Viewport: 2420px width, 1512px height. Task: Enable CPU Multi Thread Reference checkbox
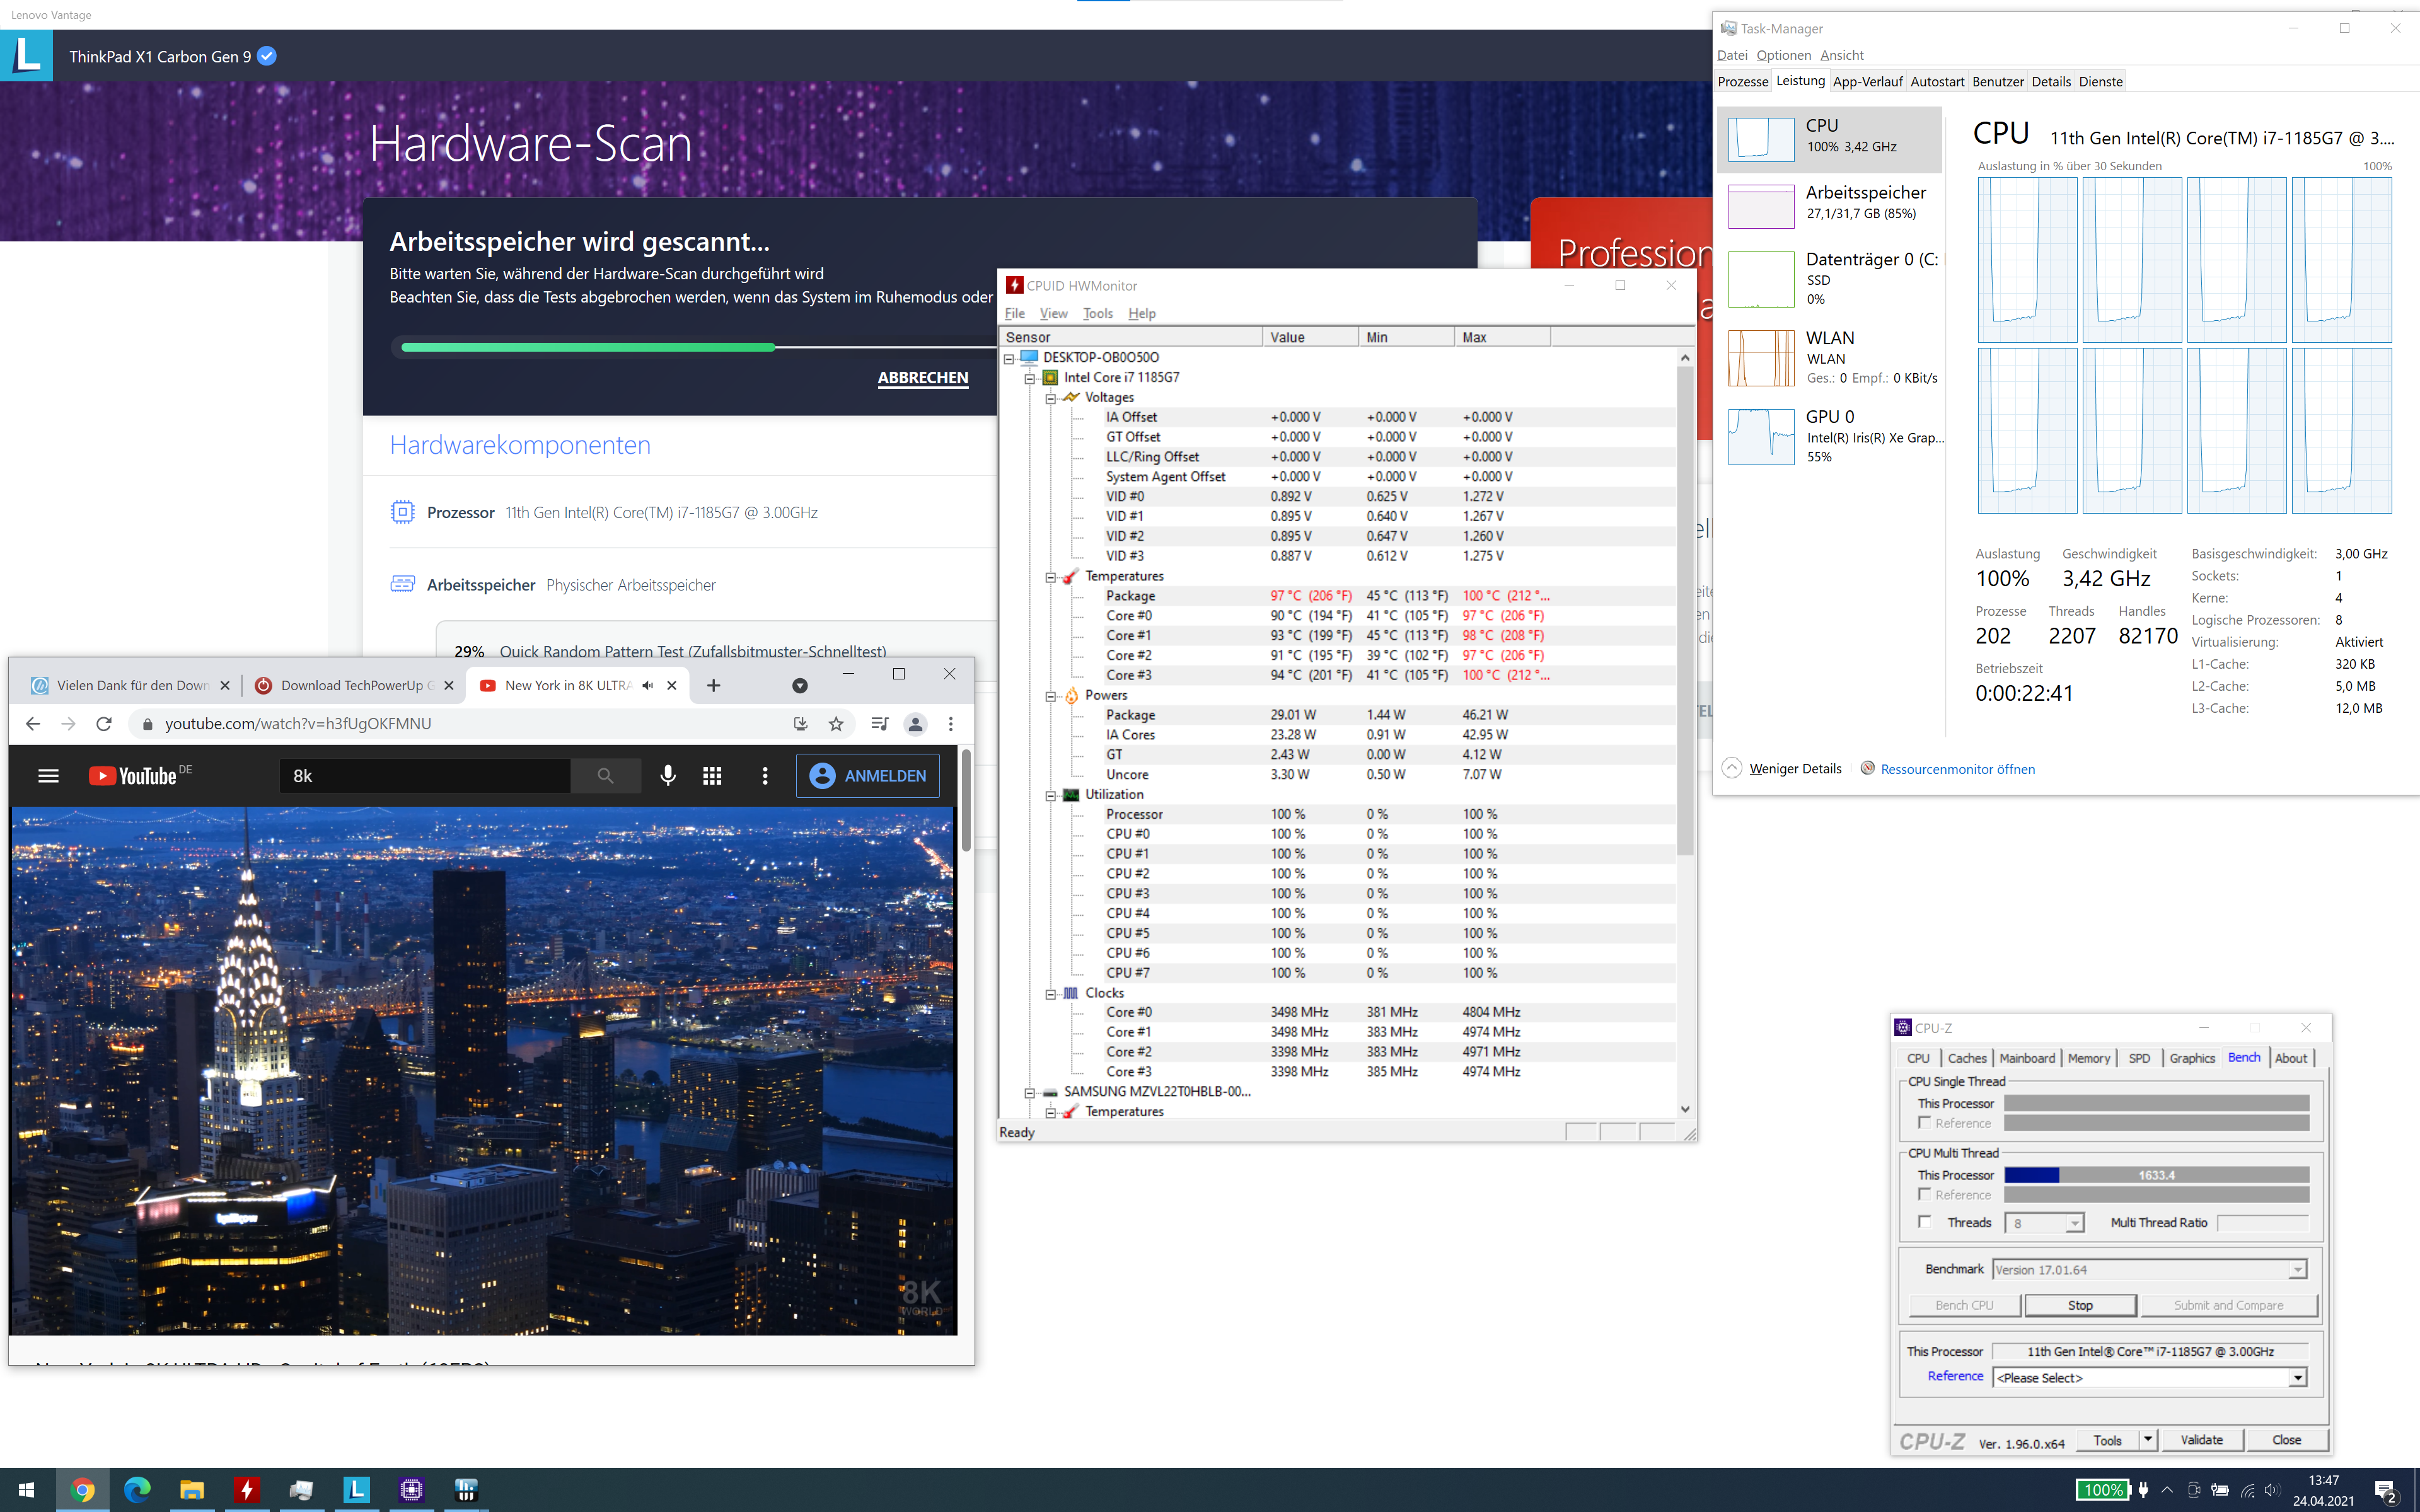(1924, 1195)
